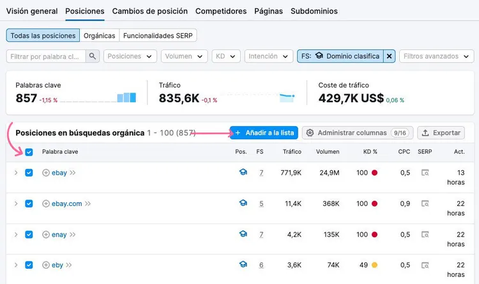Open the ebay.com keyword link
479x284 pixels.
(66, 203)
